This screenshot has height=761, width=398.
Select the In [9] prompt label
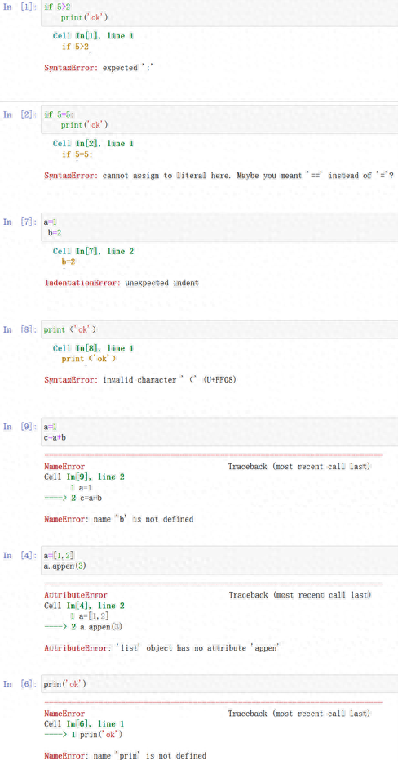click(x=20, y=427)
